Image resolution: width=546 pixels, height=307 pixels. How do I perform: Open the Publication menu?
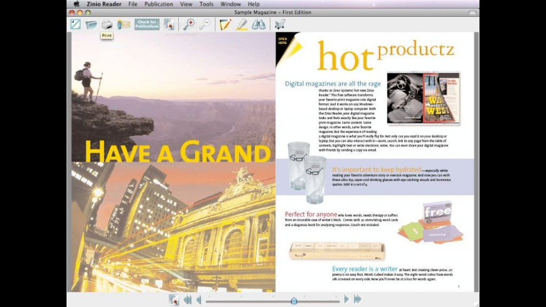(159, 4)
